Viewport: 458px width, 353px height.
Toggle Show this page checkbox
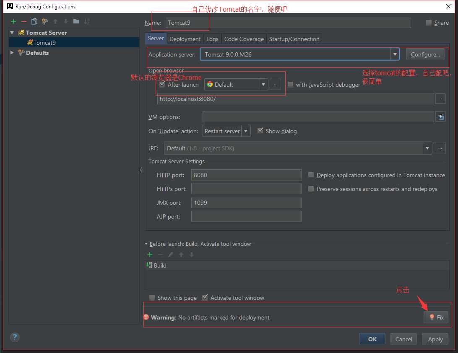(152, 298)
